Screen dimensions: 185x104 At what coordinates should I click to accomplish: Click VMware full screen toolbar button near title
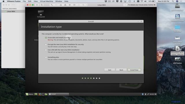click(125, 5)
